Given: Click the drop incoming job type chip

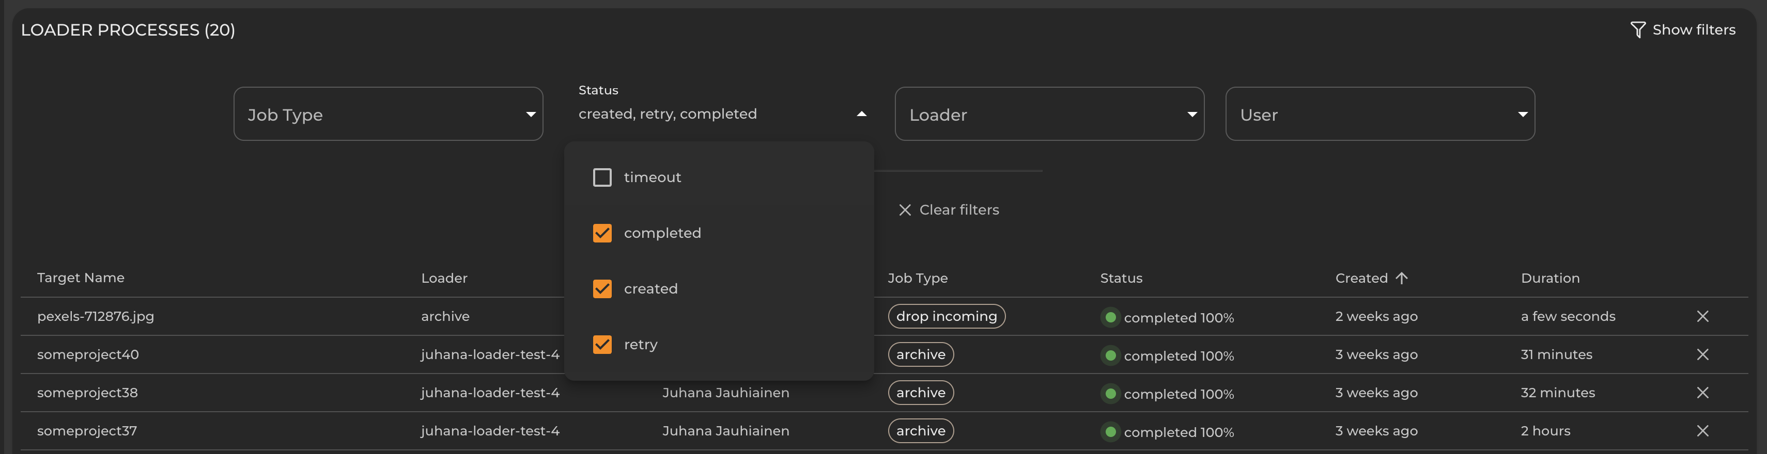Looking at the screenshot, I should pos(946,316).
